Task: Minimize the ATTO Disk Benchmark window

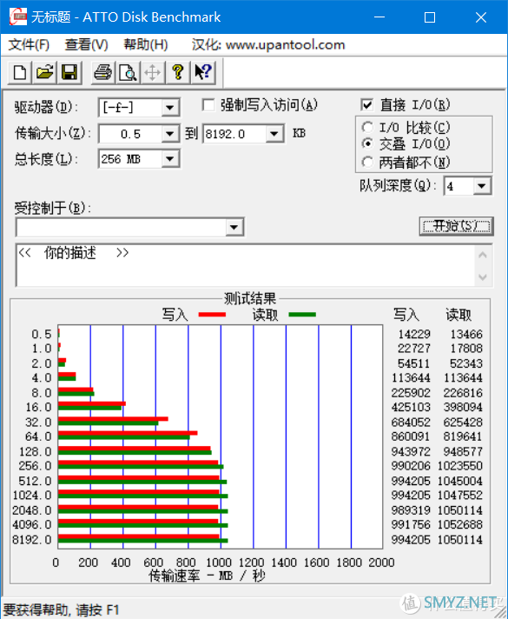Action: pyautogui.click(x=379, y=17)
